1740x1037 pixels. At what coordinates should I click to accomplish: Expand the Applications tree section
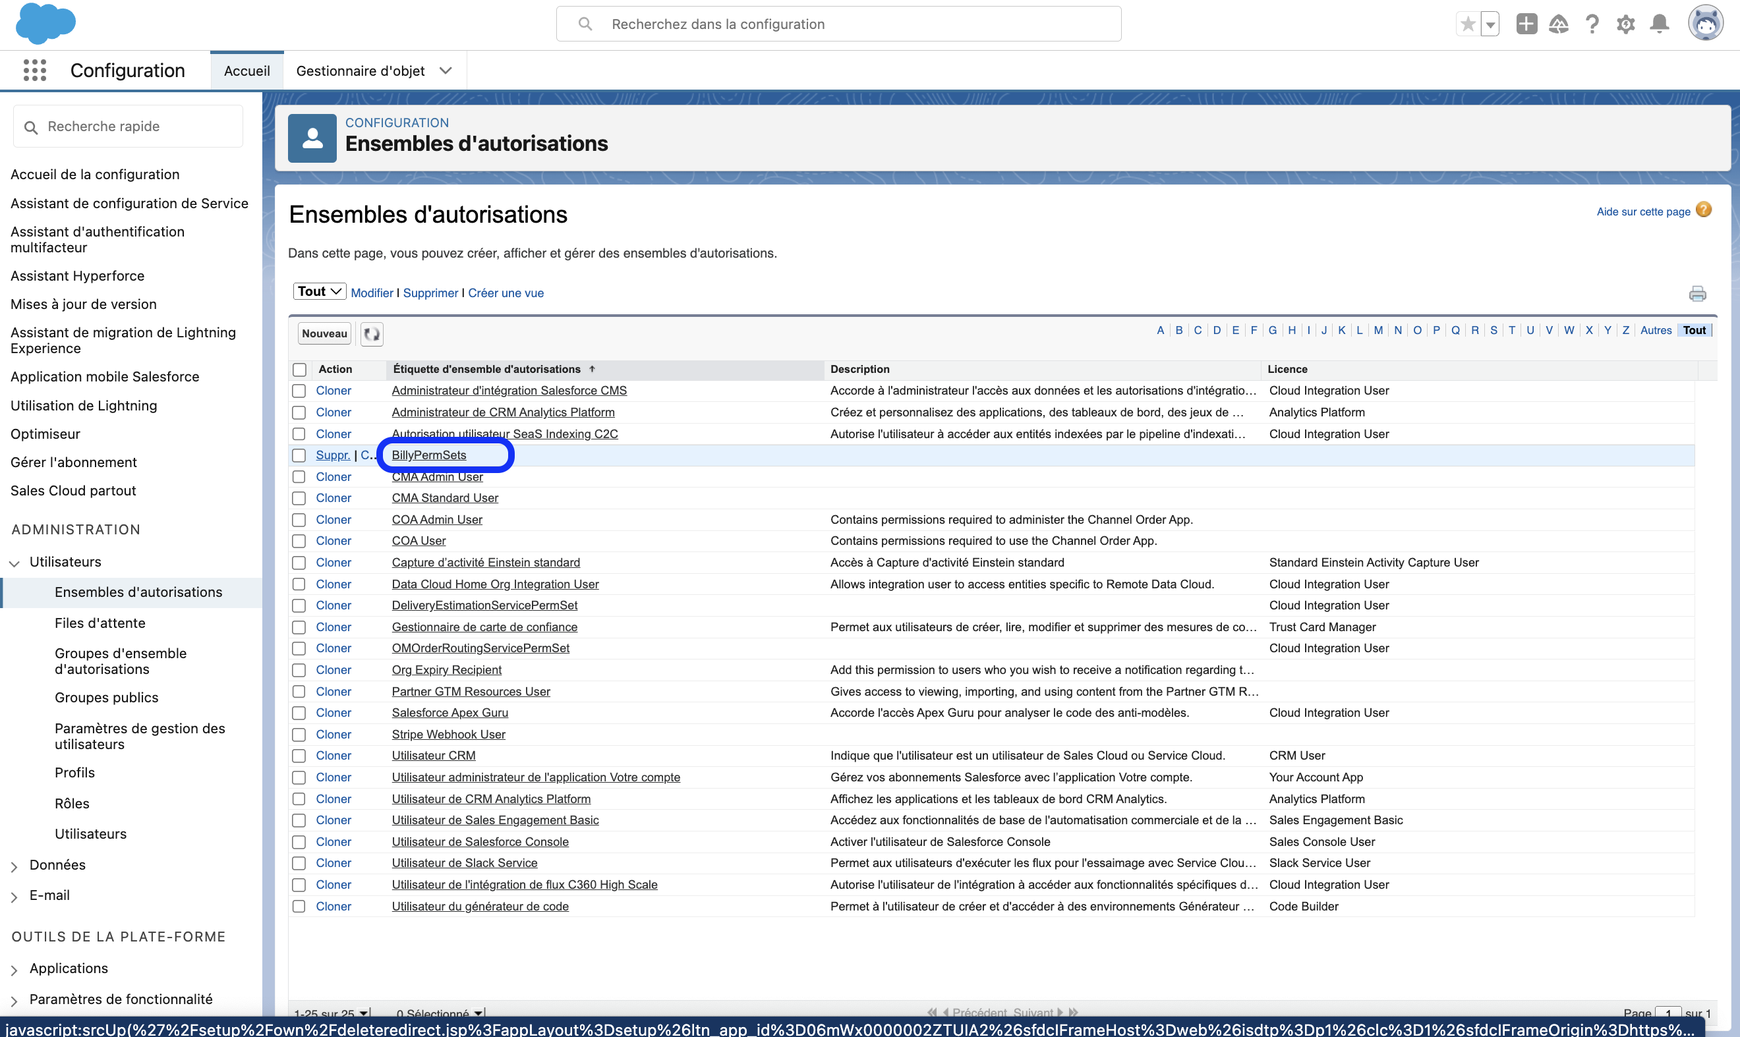pos(14,970)
